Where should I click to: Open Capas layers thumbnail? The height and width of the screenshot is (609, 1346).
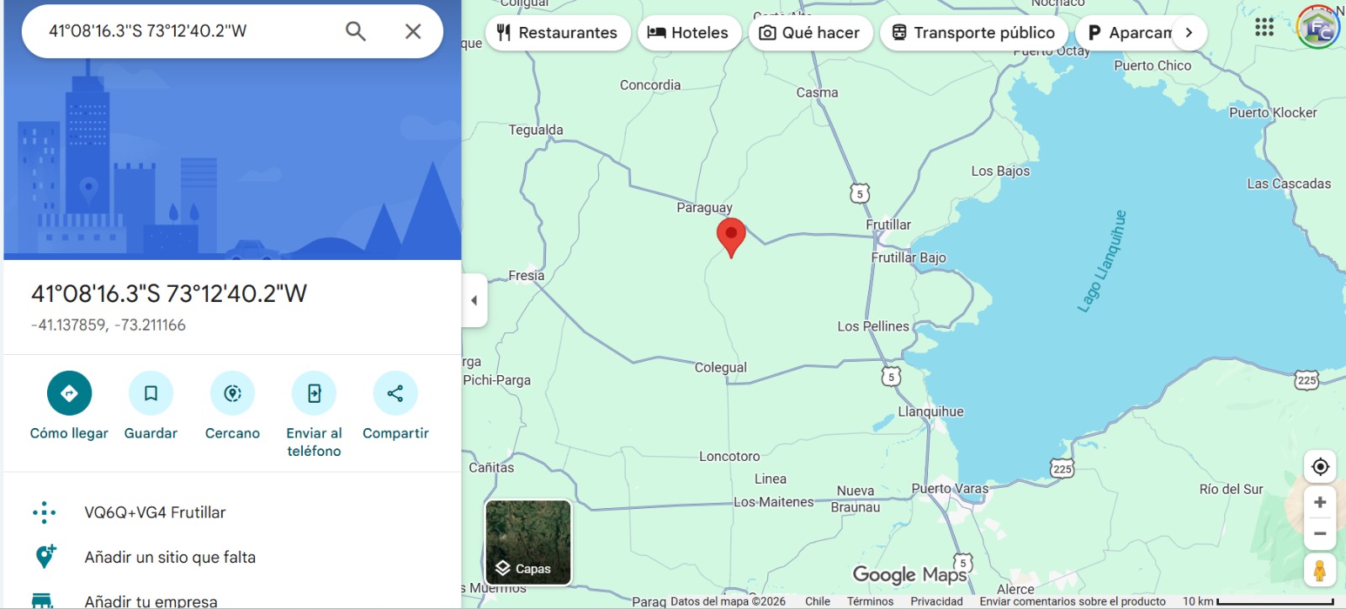pos(528,543)
